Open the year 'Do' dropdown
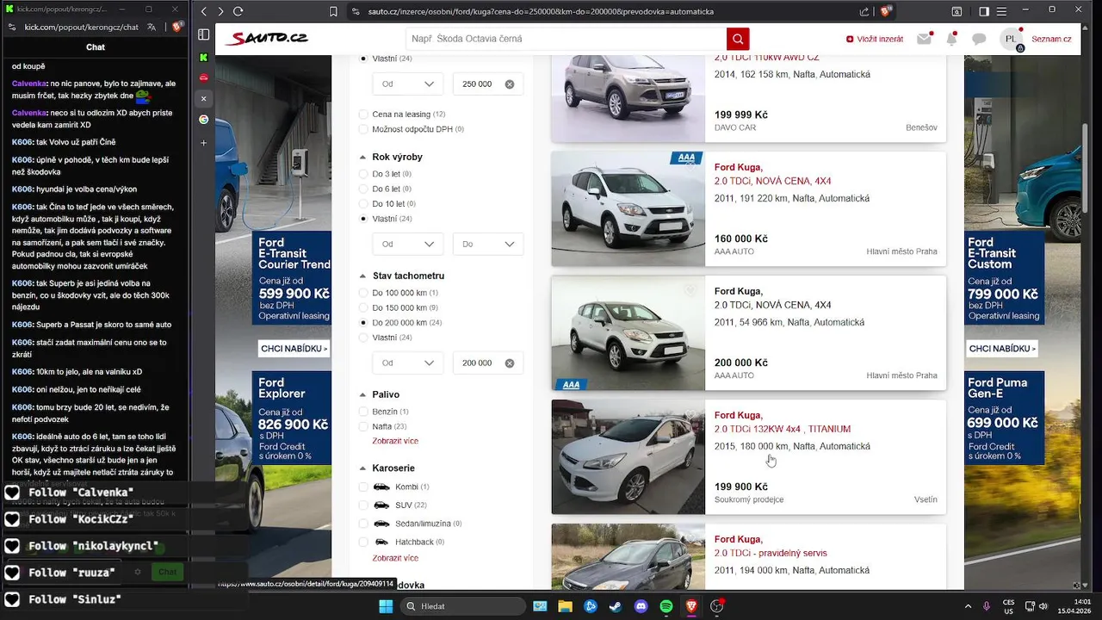 (x=488, y=245)
